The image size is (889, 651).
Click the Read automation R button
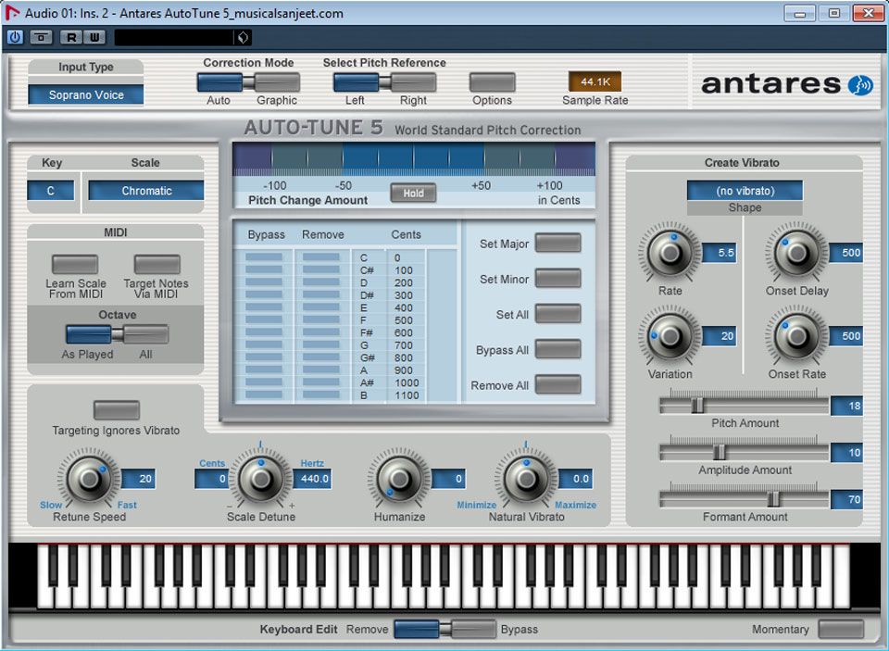pyautogui.click(x=71, y=37)
